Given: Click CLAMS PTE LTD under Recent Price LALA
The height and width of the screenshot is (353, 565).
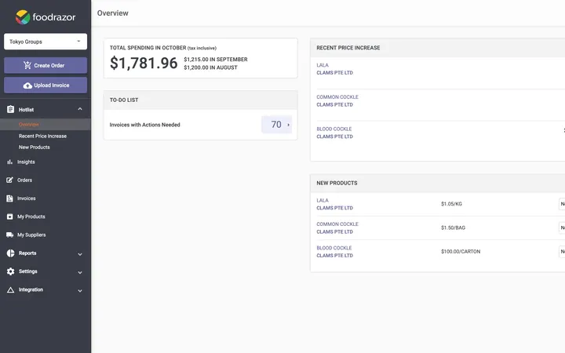Looking at the screenshot, I should point(335,73).
